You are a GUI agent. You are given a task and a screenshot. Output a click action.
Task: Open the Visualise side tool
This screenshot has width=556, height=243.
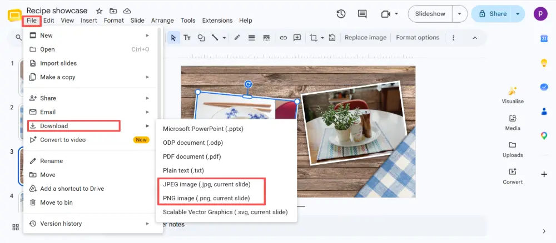(x=513, y=95)
